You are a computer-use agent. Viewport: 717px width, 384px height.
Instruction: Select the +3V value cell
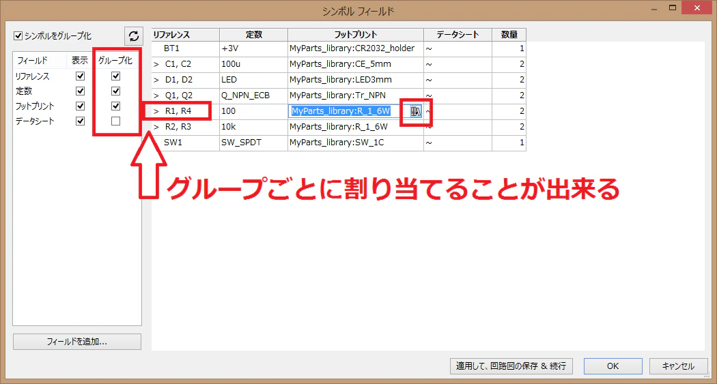tap(253, 48)
